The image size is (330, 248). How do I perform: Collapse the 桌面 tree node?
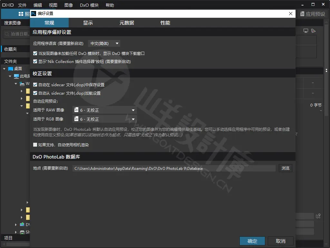pos(4,69)
